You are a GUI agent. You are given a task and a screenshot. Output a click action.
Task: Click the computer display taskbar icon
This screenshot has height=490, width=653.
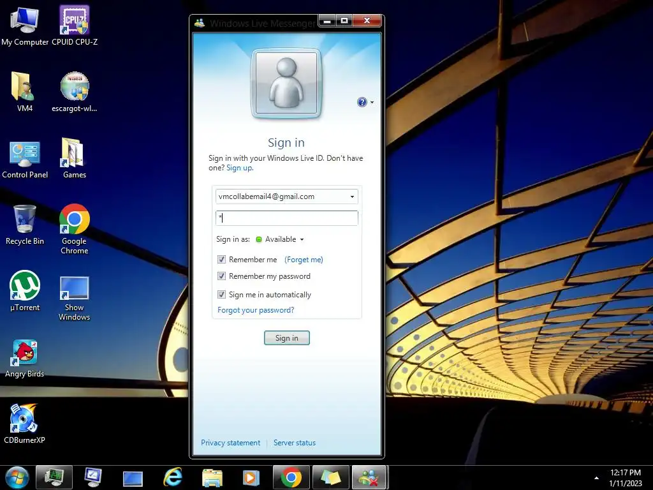click(92, 477)
